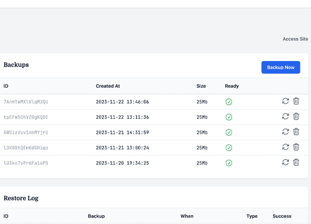311x224 pixels.
Task: Delete backup 7AnHTwMXlVlqM2QU with trash icon
Action: click(296, 101)
